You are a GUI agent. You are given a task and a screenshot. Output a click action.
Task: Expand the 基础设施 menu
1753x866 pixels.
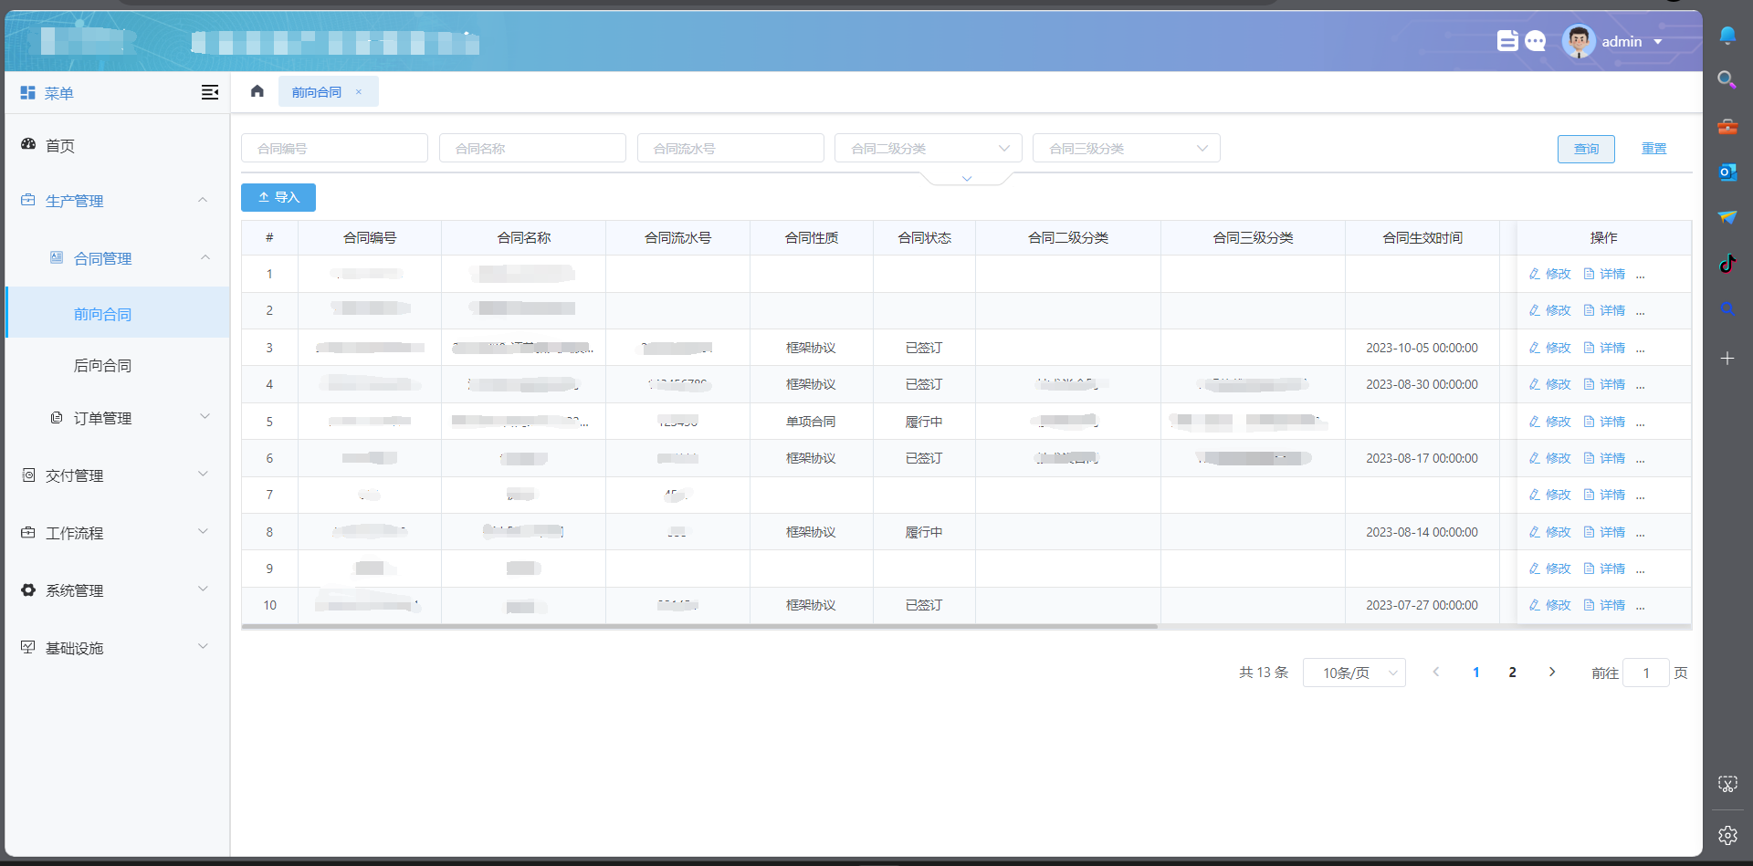point(203,646)
